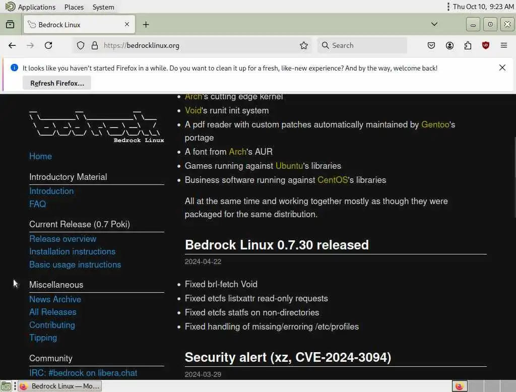Viewport: 516px width, 392px height.
Task: Reload the page with the refresh icon
Action: click(x=48, y=45)
